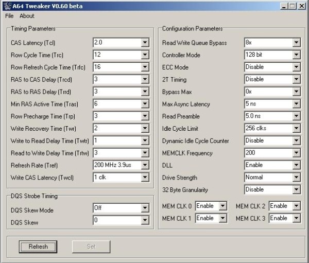Open the MEM CLK 0 dropdown
The image size is (309, 263).
(x=222, y=206)
